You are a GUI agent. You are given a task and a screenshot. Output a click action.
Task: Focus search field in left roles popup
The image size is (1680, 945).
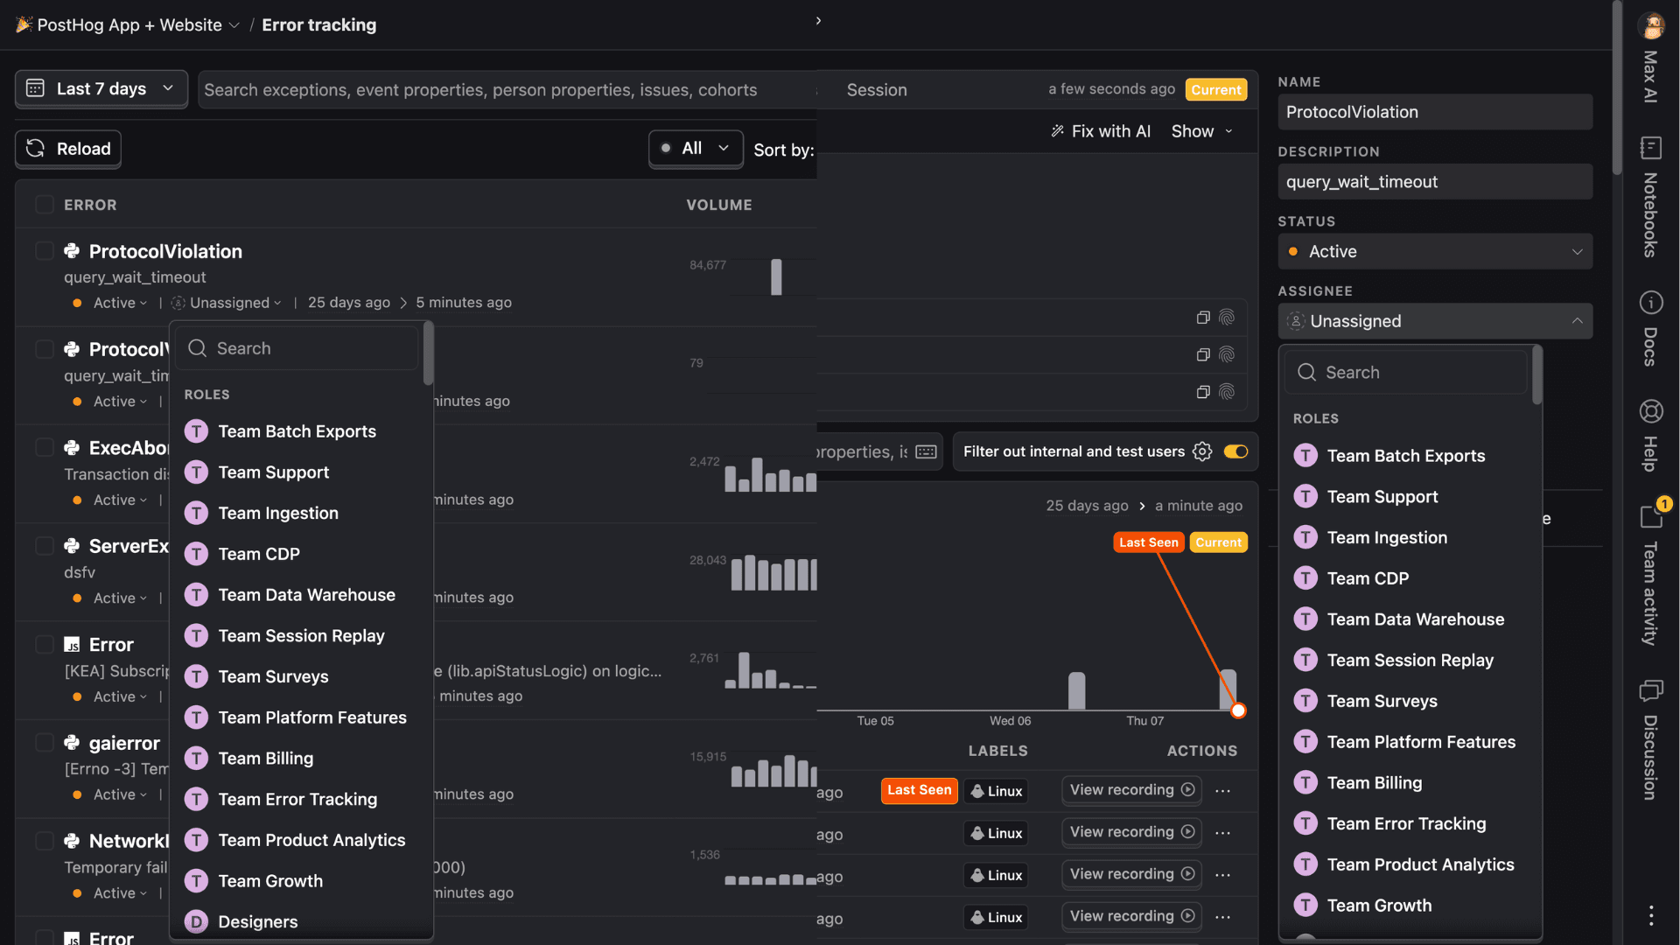pyautogui.click(x=297, y=348)
